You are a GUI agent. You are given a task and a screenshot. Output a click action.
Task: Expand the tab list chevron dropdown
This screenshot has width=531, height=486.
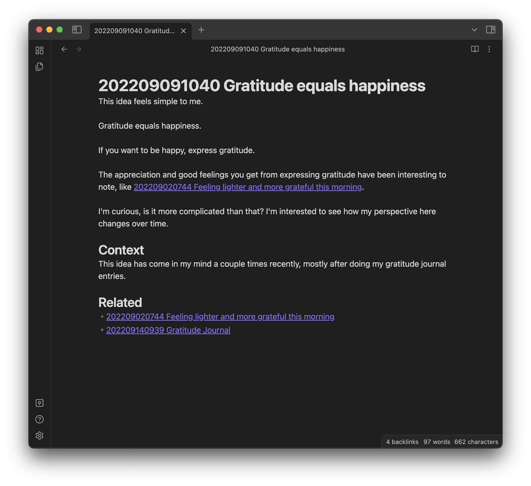[x=474, y=30]
